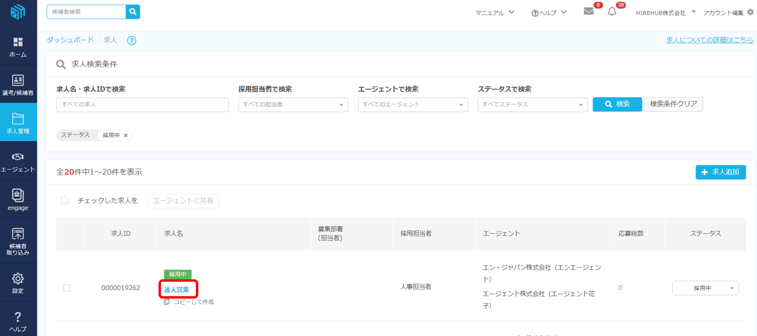Open the notification bell icon
This screenshot has width=757, height=336.
point(612,11)
